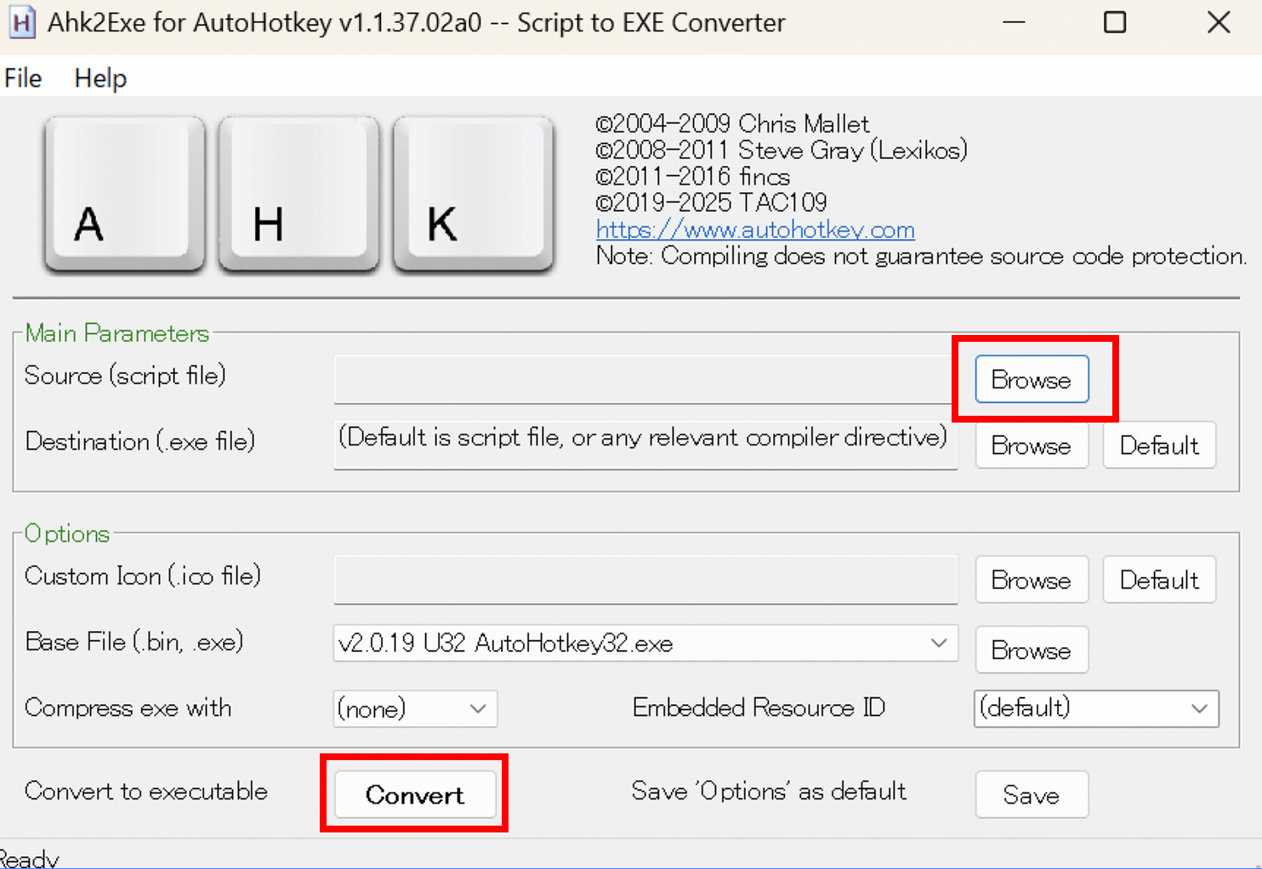The height and width of the screenshot is (869, 1262).
Task: Click the 2011-2016 fincs copyright line
Action: pyautogui.click(x=693, y=177)
